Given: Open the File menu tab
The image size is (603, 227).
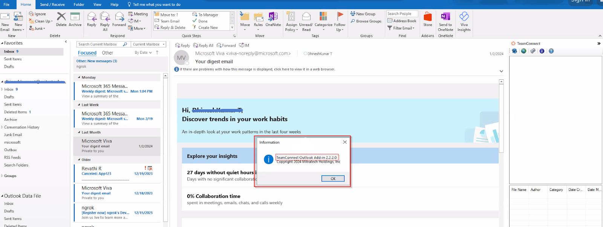Looking at the screenshot, I should [6, 5].
